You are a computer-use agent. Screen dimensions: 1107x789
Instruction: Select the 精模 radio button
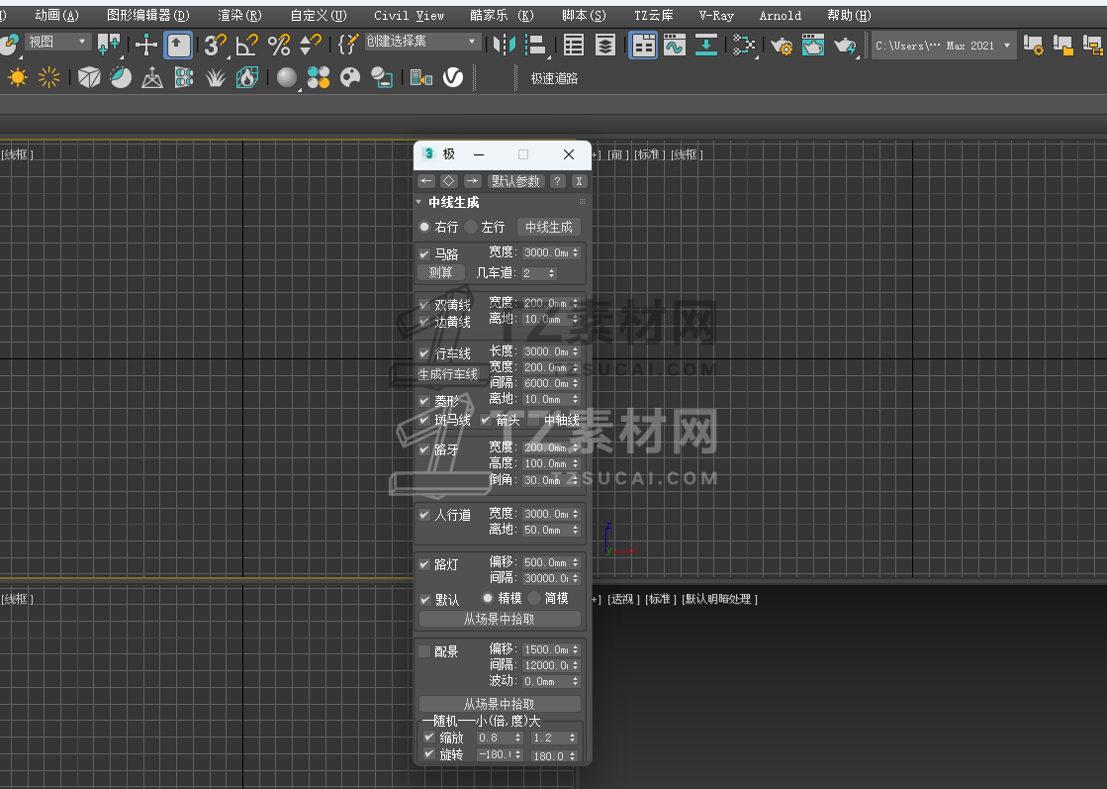tap(487, 598)
